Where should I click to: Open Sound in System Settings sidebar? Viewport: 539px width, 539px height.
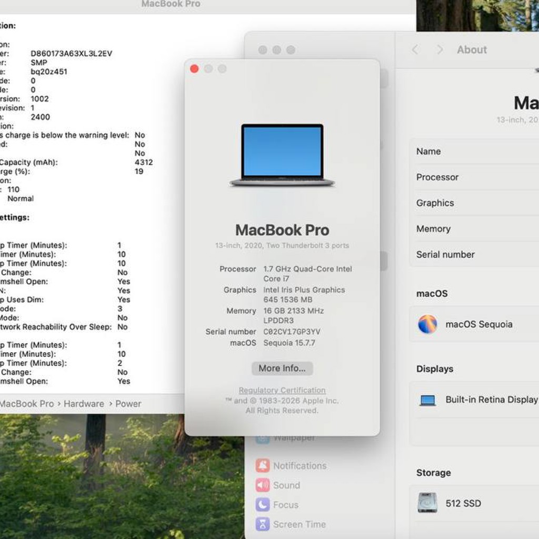click(x=278, y=485)
